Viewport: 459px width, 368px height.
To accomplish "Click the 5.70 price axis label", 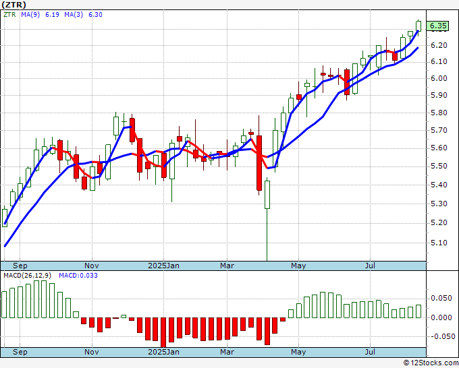I will point(439,130).
